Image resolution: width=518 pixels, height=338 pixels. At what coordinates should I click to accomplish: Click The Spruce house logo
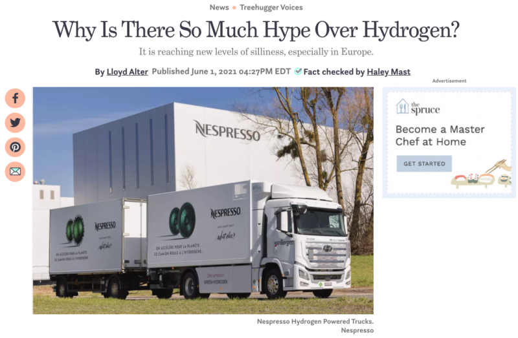(402, 107)
